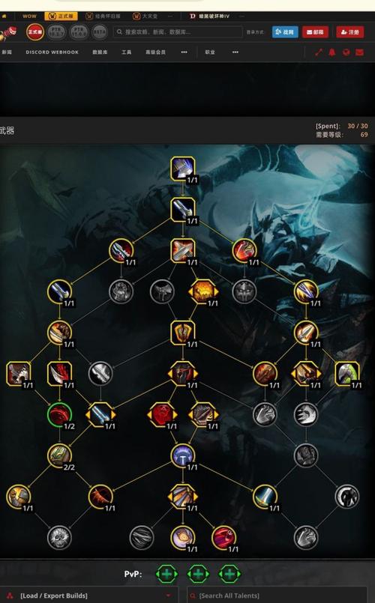Add a talent in first PvP slot
Screen dimensions: 375x603
pyautogui.click(x=166, y=574)
